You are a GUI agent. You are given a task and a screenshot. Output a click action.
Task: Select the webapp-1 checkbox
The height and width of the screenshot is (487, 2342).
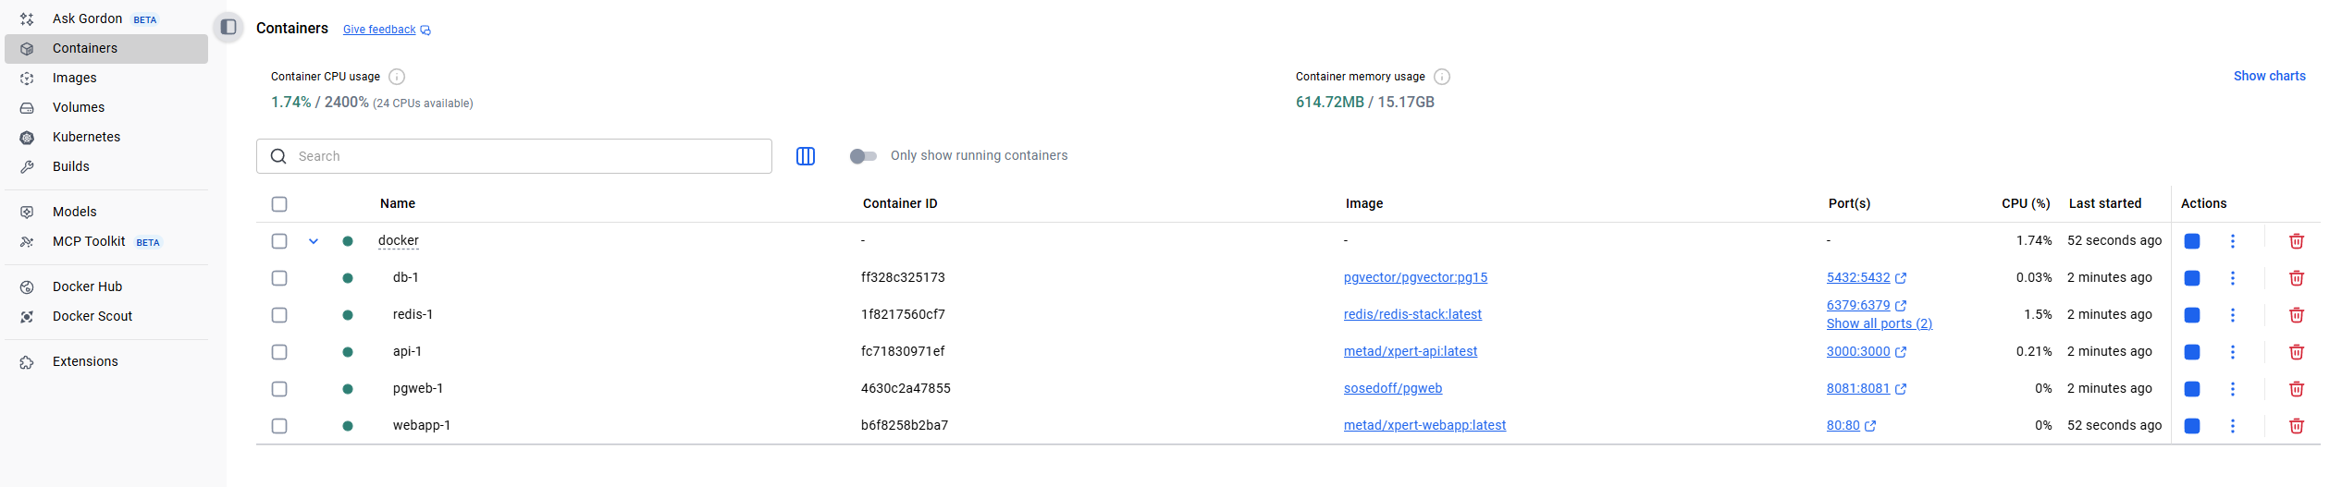click(x=279, y=426)
